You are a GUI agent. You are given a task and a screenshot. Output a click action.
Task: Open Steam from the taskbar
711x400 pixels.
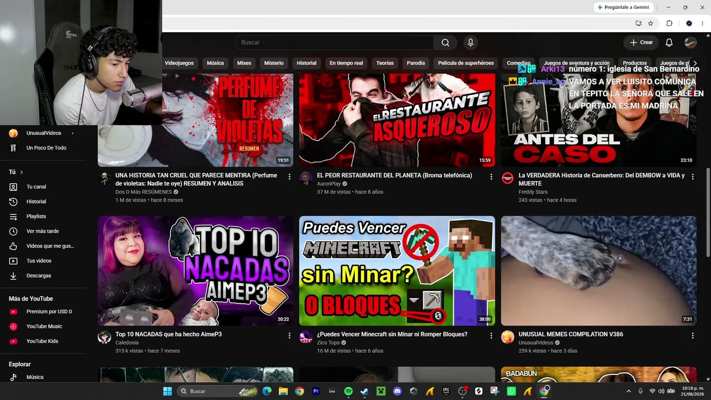[x=364, y=391]
